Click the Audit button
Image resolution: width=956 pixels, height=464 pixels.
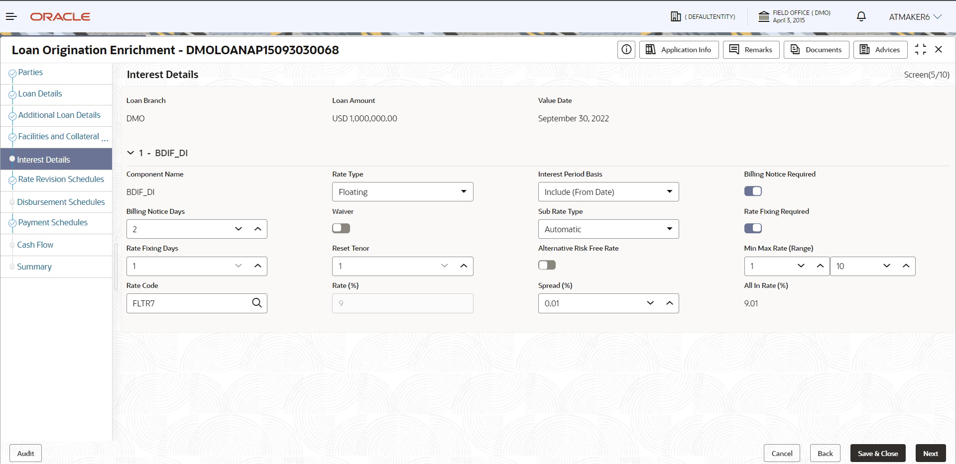coord(26,454)
